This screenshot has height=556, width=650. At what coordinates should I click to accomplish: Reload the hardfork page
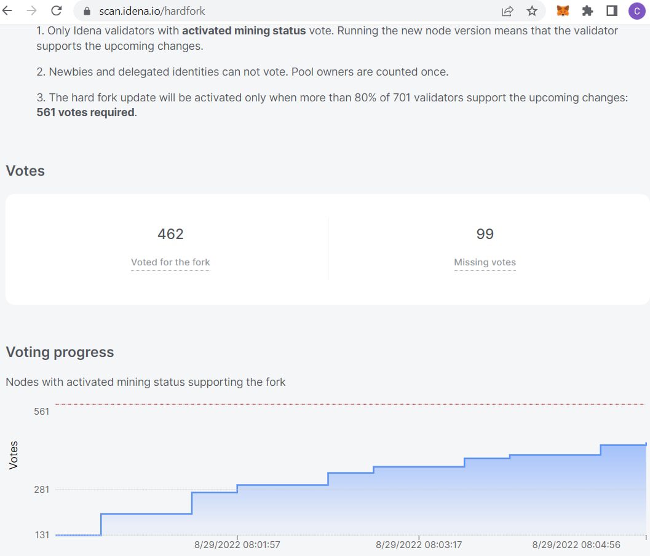pyautogui.click(x=56, y=10)
